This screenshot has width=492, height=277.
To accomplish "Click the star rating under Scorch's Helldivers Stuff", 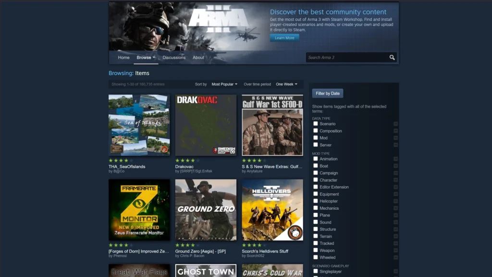I will [x=254, y=245].
